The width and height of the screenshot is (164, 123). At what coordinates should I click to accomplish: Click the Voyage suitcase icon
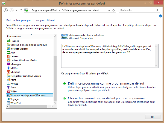pyautogui.click(x=8, y=99)
